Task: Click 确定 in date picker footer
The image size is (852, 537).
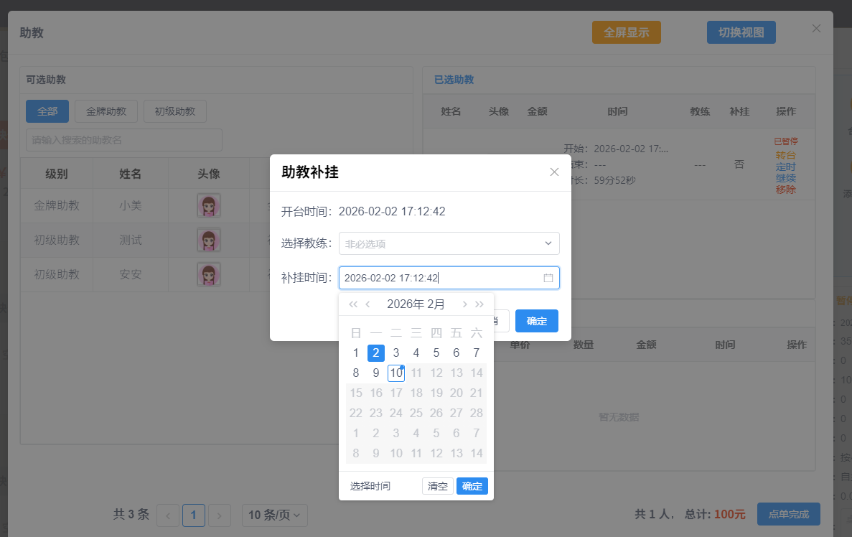Action: pos(472,486)
